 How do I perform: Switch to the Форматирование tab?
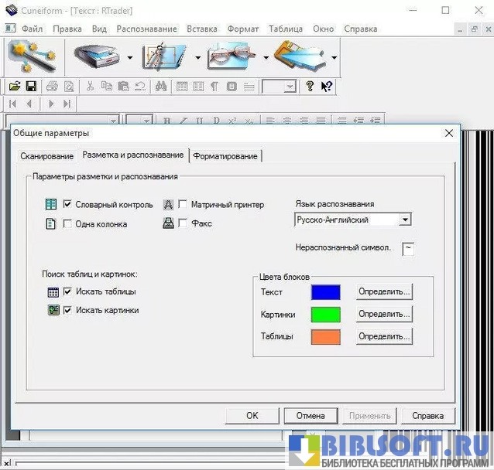click(x=225, y=156)
